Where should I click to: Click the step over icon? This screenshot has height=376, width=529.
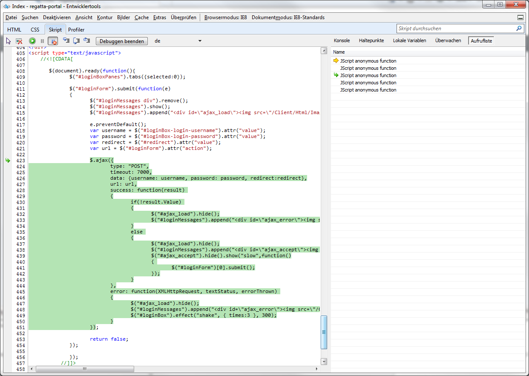click(x=77, y=41)
